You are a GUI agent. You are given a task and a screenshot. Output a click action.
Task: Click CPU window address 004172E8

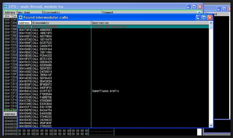(x=10, y=87)
